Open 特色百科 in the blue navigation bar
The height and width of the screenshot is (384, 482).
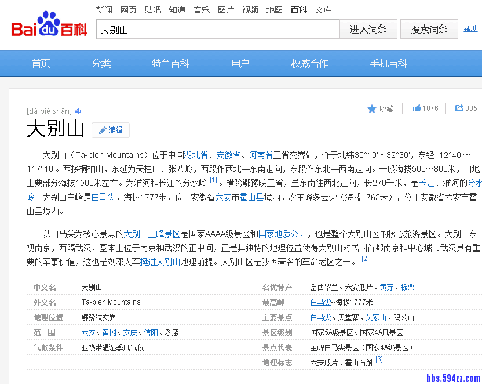point(170,63)
